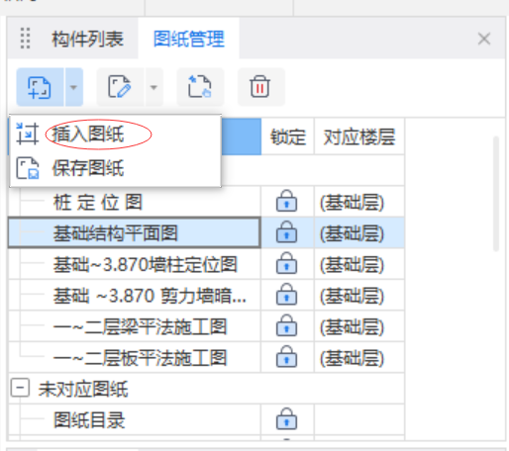Click floor cell of 基础 ~3.870 剪力墙暗...

(359, 296)
